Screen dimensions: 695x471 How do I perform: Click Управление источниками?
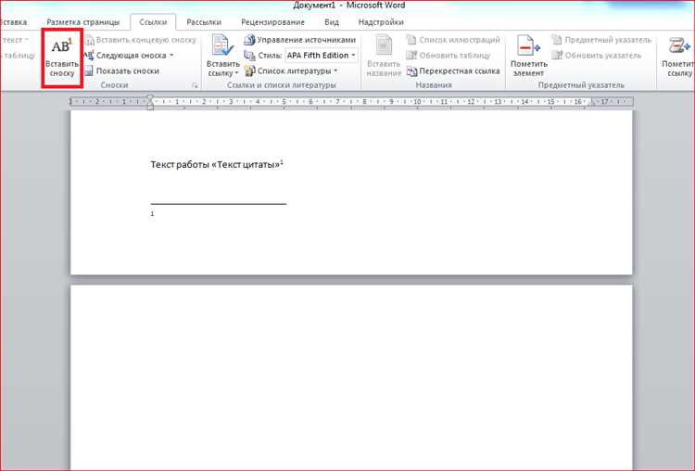300,40
